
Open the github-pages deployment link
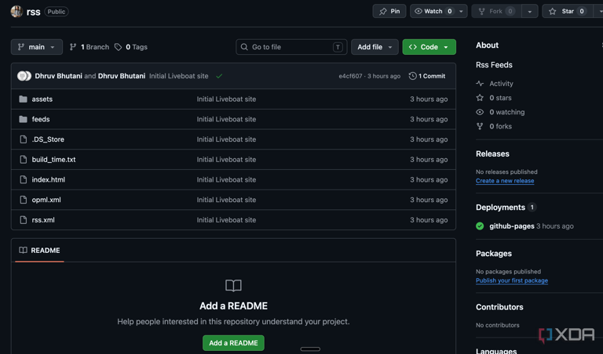coord(512,226)
